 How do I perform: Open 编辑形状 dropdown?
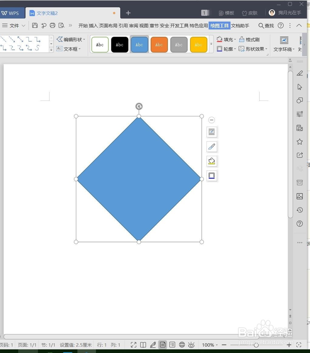click(x=71, y=39)
